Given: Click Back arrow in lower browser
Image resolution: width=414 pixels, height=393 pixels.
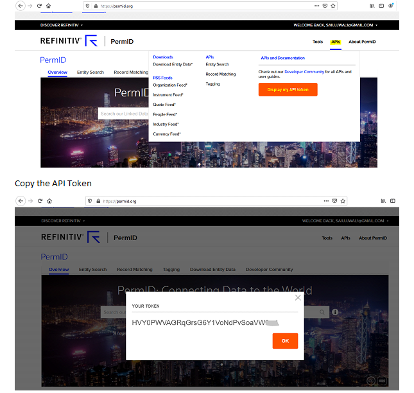Looking at the screenshot, I should pyautogui.click(x=21, y=201).
